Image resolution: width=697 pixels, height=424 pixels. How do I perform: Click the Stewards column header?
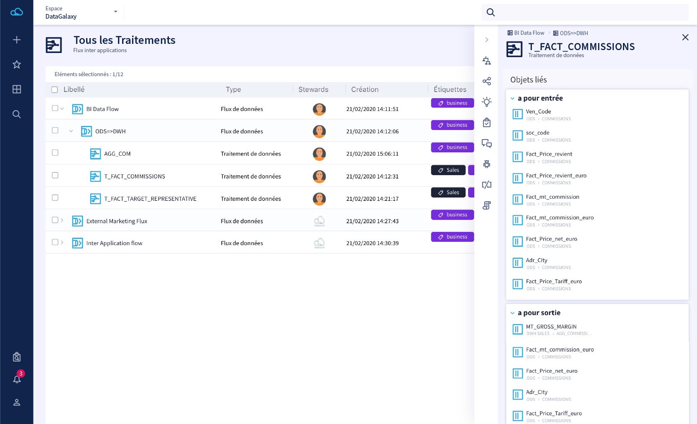tap(313, 89)
